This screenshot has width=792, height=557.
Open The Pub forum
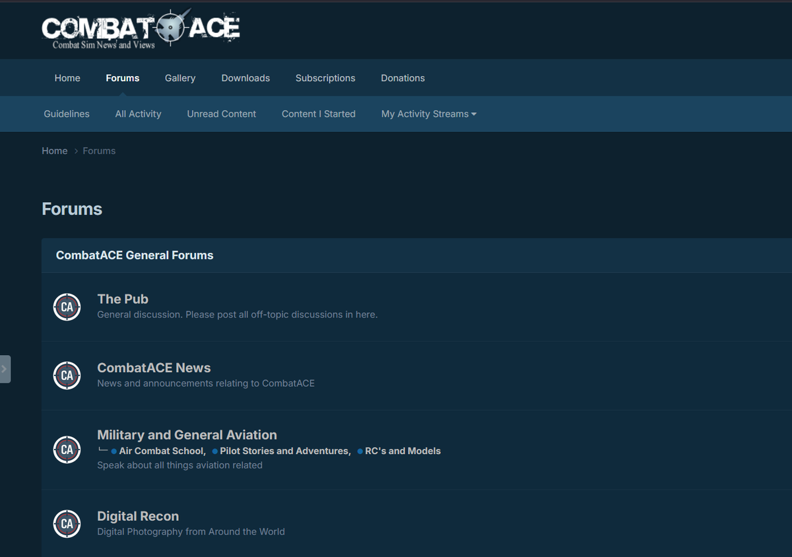click(x=123, y=299)
